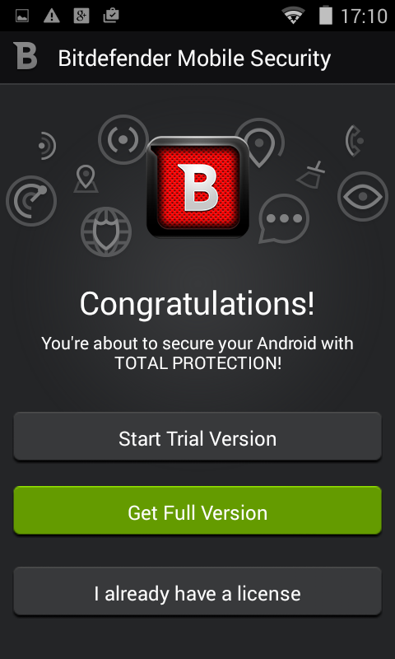Tap the large location pin circle icon
The height and width of the screenshot is (659, 395).
259,143
